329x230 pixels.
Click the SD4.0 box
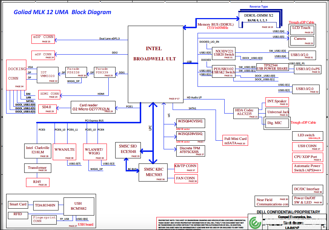(x=47, y=109)
